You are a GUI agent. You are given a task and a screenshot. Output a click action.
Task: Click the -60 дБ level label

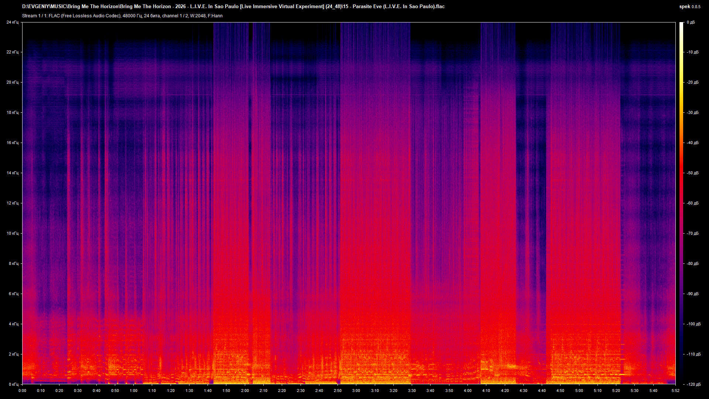pyautogui.click(x=693, y=203)
